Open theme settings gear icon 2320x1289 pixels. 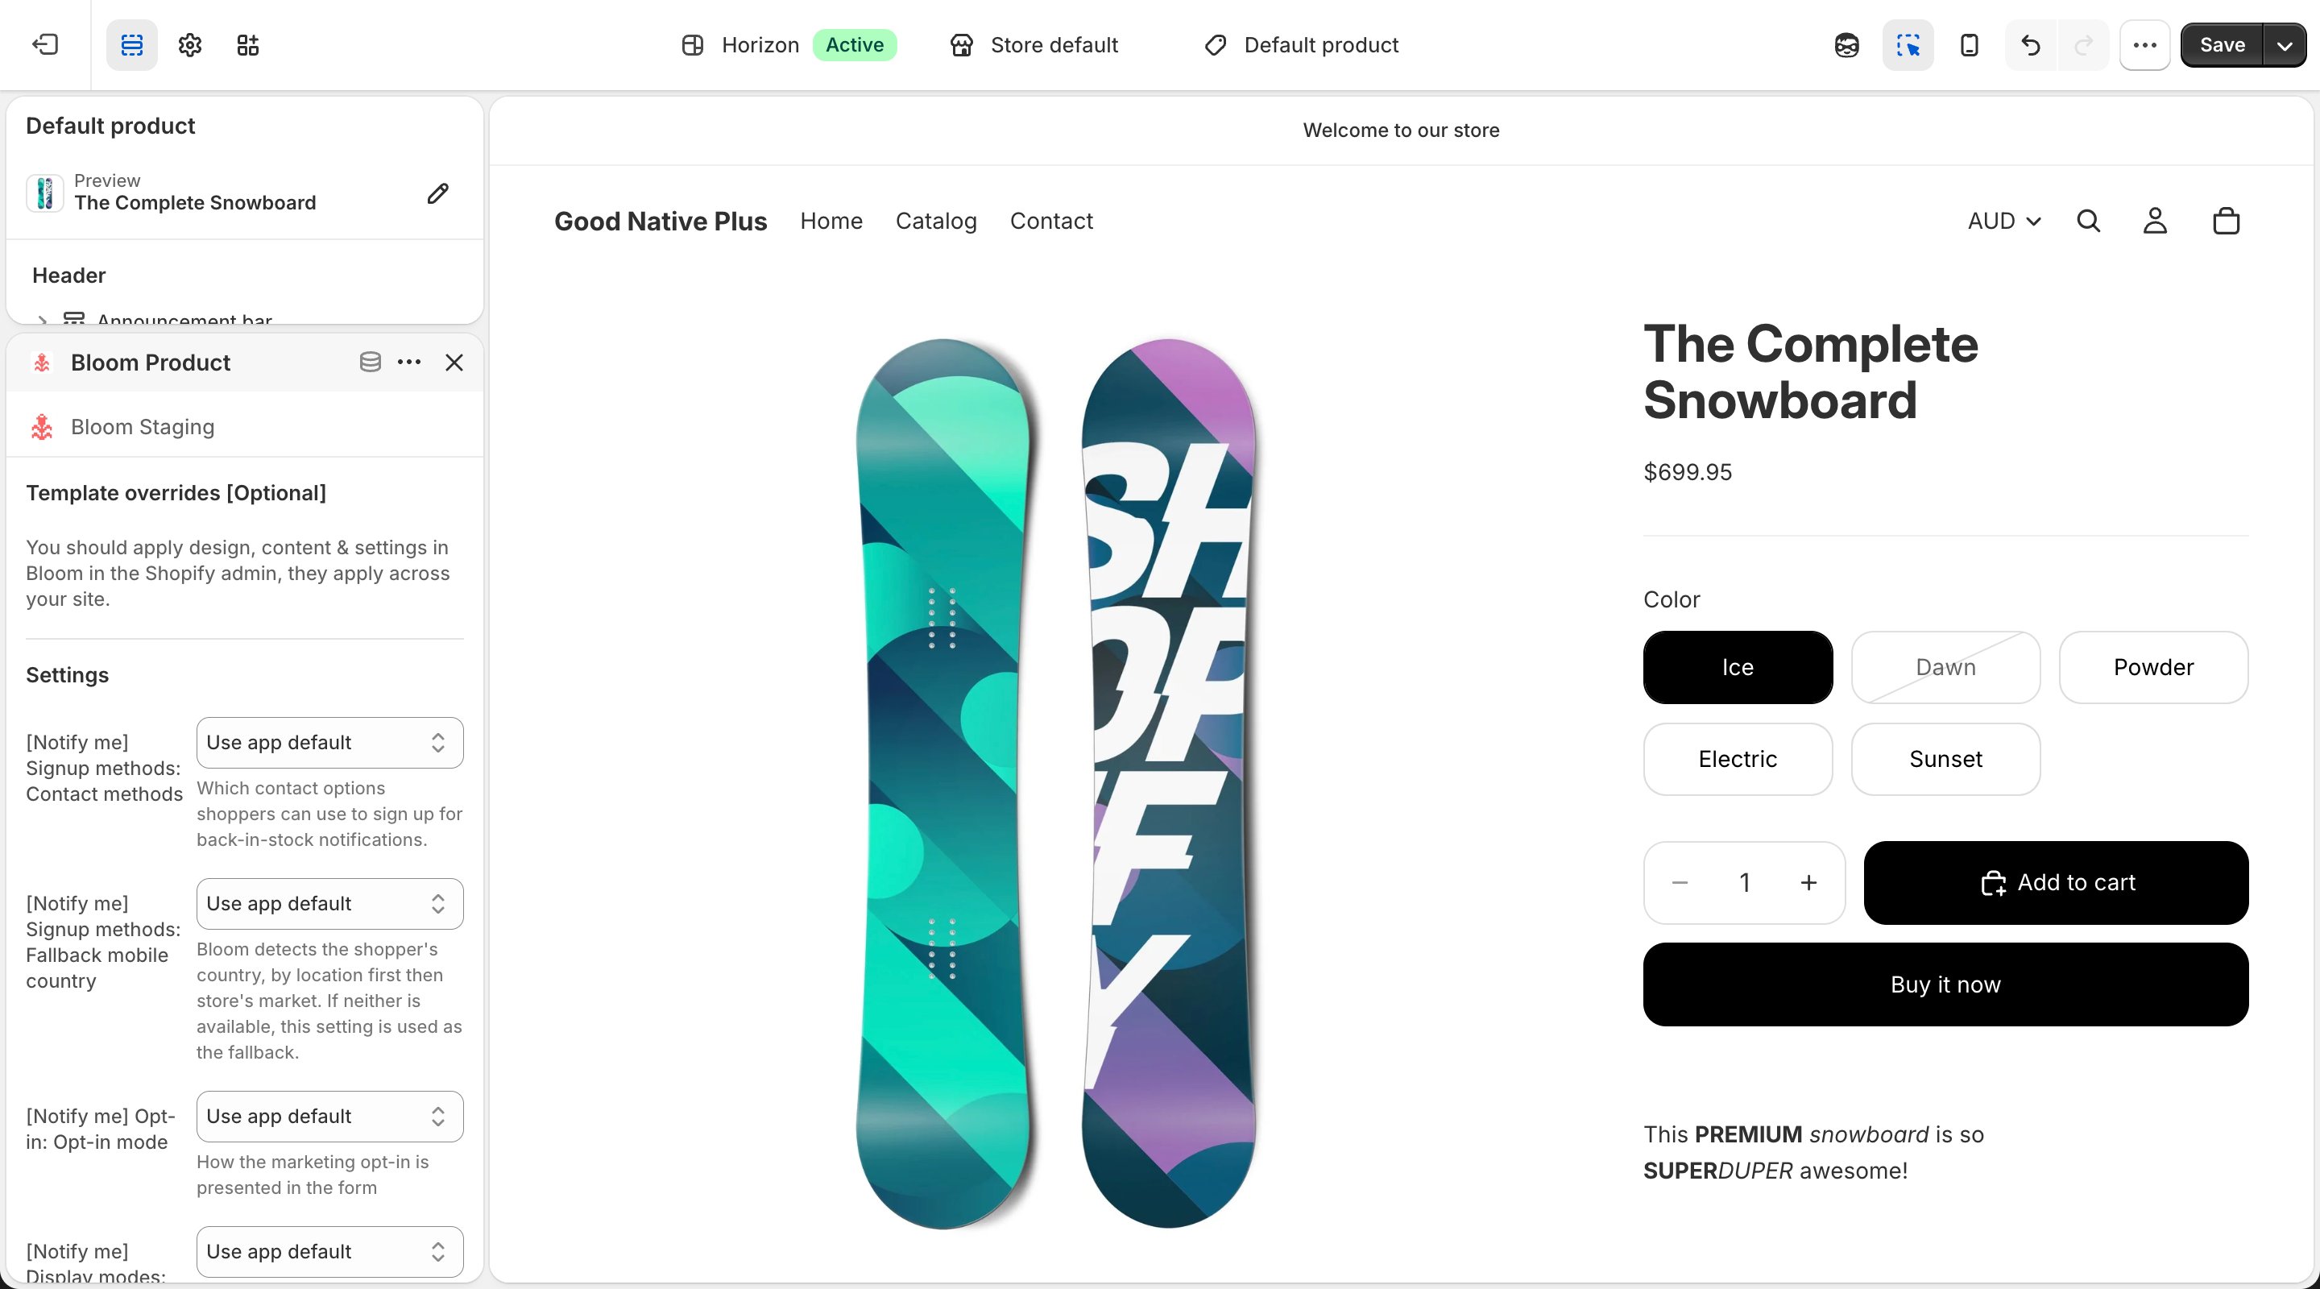pyautogui.click(x=189, y=45)
